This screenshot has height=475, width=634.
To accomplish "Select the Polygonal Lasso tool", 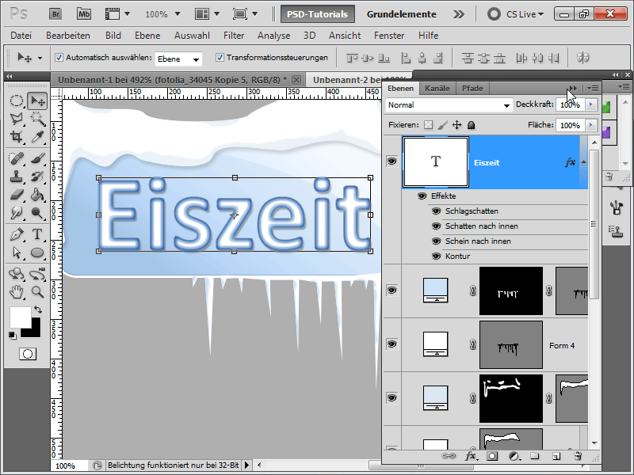I will coord(16,119).
